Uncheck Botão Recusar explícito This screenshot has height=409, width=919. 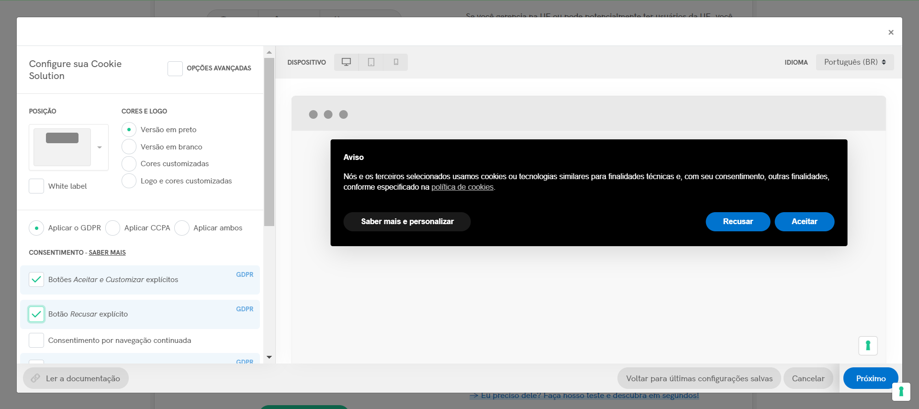tap(36, 314)
